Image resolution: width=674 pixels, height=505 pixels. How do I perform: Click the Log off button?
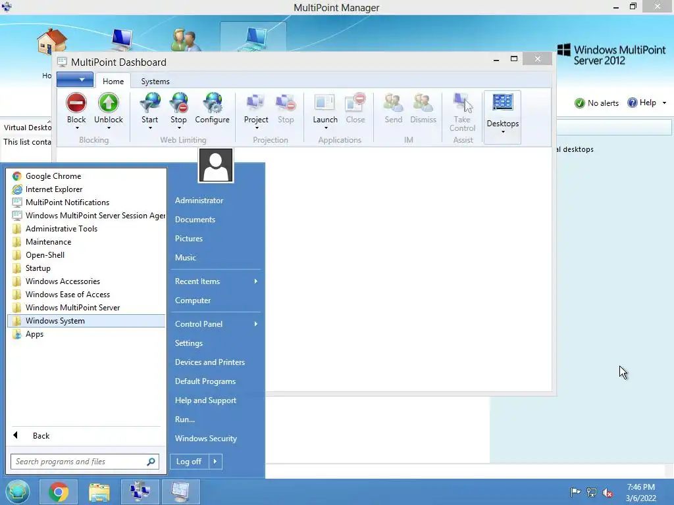(x=189, y=462)
